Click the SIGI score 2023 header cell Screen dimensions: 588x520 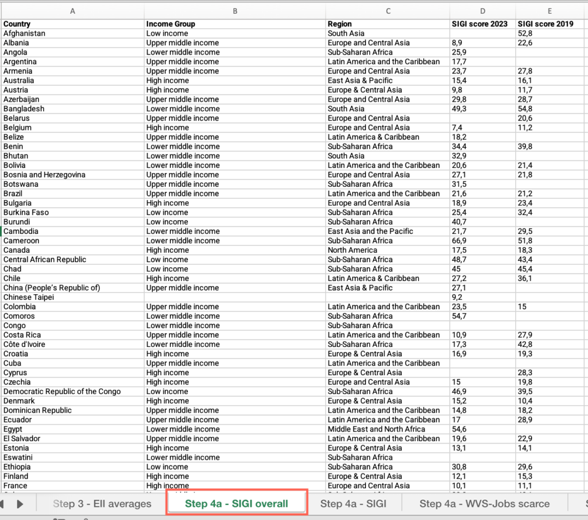coord(482,24)
